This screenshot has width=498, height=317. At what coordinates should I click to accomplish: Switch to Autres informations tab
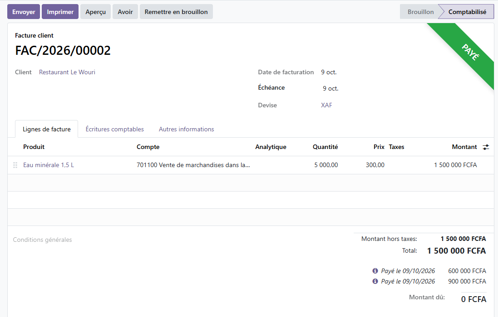pos(187,129)
